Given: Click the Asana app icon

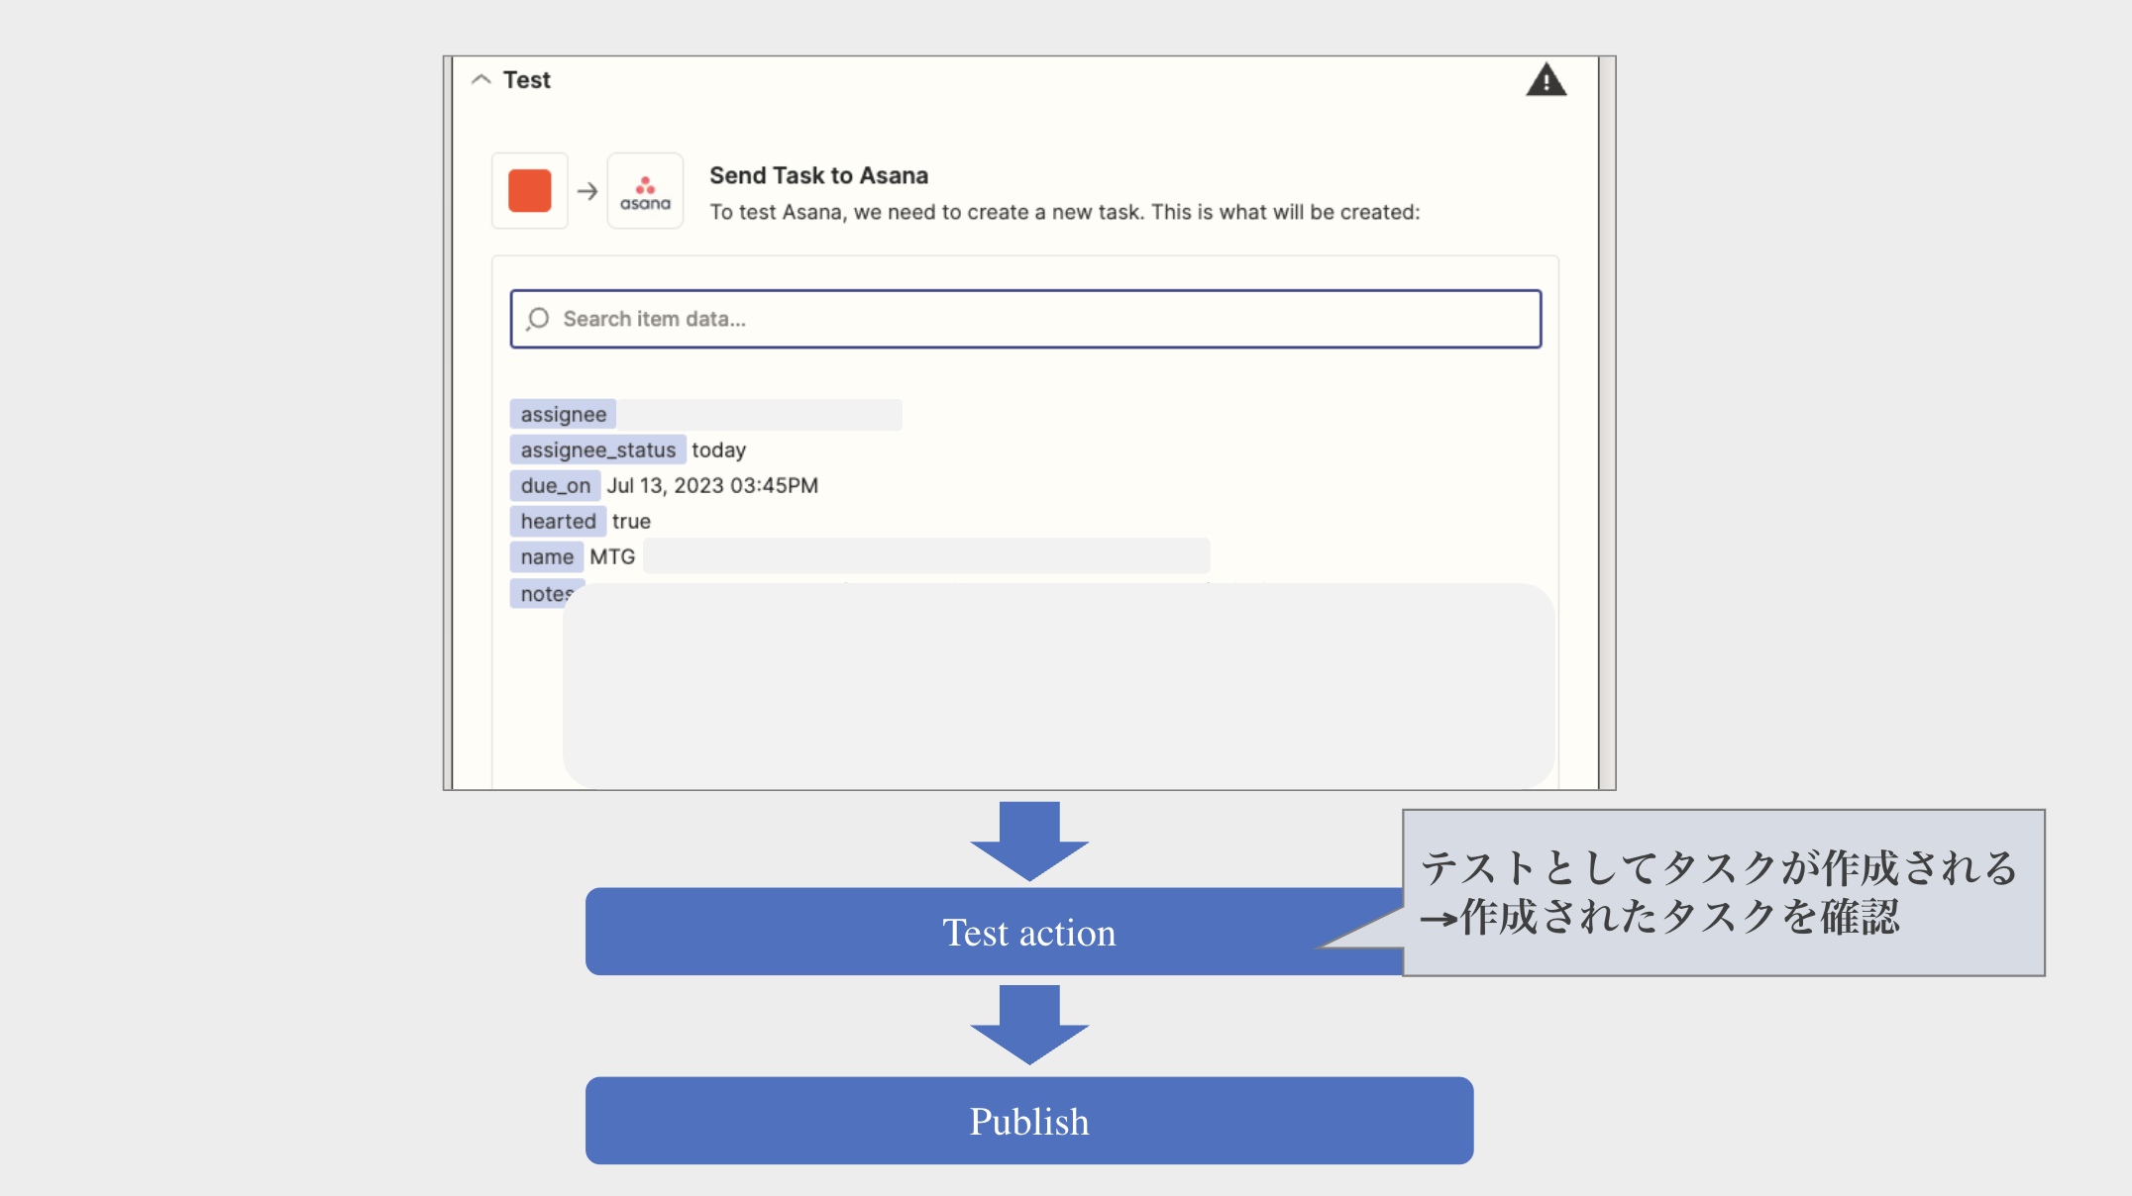Looking at the screenshot, I should pos(645,191).
